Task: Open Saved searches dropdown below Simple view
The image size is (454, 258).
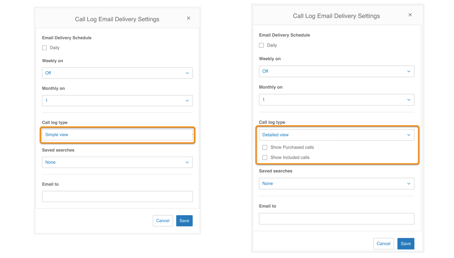Action: (117, 162)
